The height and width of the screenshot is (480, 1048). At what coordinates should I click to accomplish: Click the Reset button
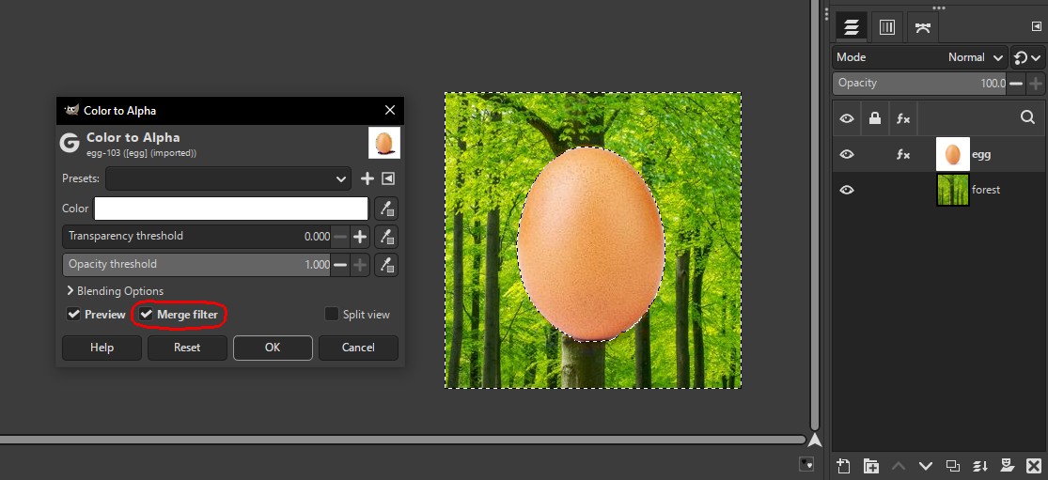coord(187,348)
